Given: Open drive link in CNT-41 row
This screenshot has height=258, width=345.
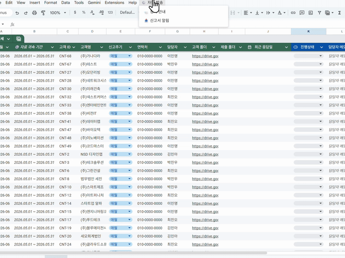Looking at the screenshot, I should (x=205, y=121).
